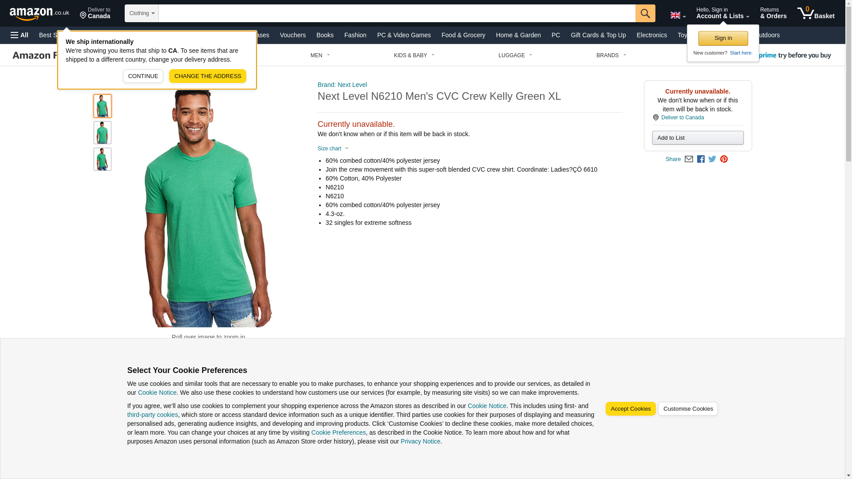Open the BRANDS menu

click(x=611, y=55)
